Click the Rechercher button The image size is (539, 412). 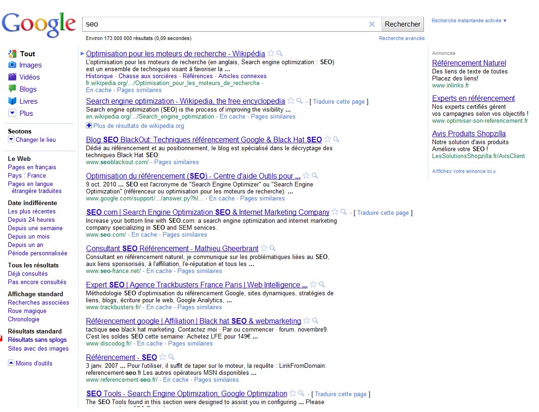(x=402, y=24)
